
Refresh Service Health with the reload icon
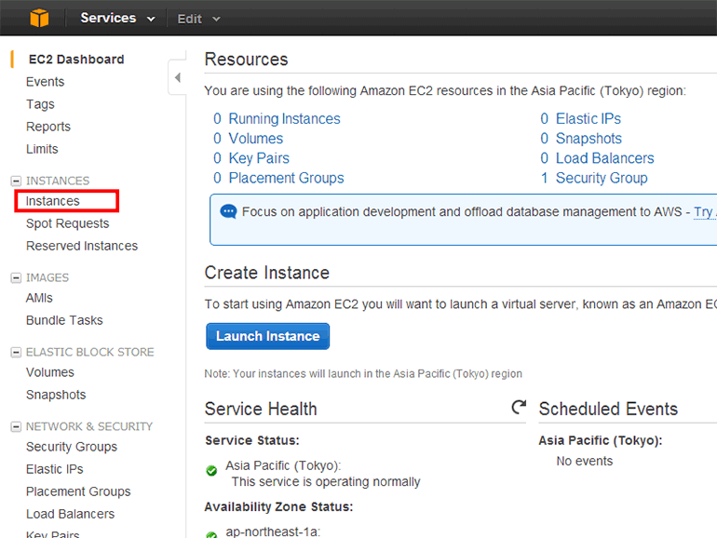click(x=519, y=408)
